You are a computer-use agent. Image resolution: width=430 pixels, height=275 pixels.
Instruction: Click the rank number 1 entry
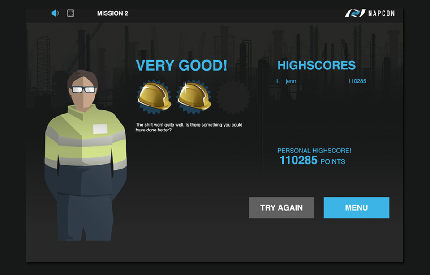pyautogui.click(x=278, y=81)
